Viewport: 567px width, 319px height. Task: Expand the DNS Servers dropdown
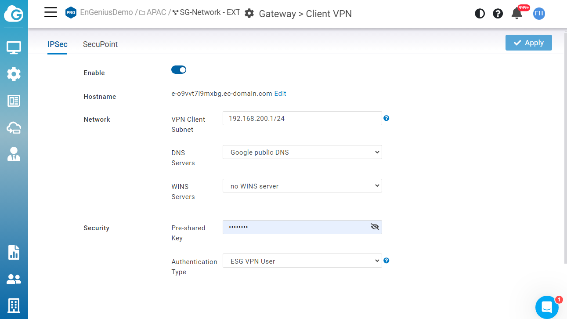(x=302, y=152)
